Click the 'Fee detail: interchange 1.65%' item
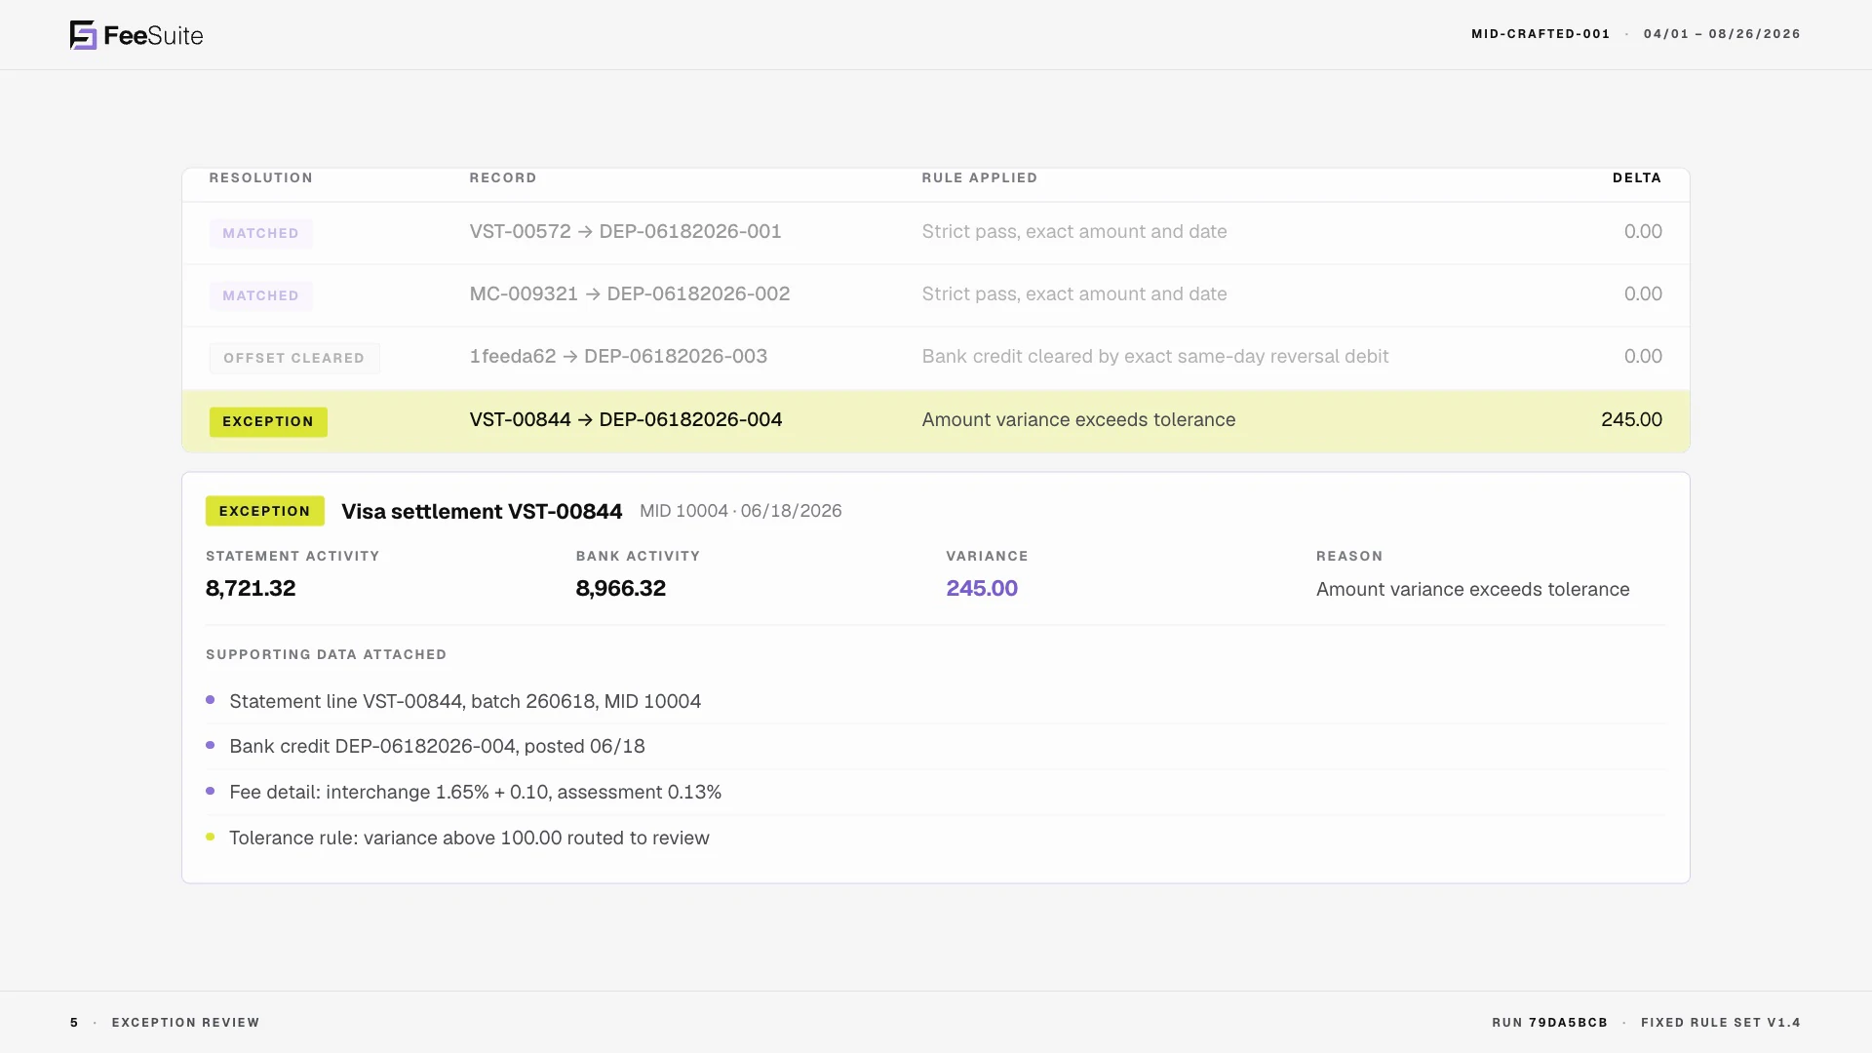1872x1053 pixels. tap(476, 793)
